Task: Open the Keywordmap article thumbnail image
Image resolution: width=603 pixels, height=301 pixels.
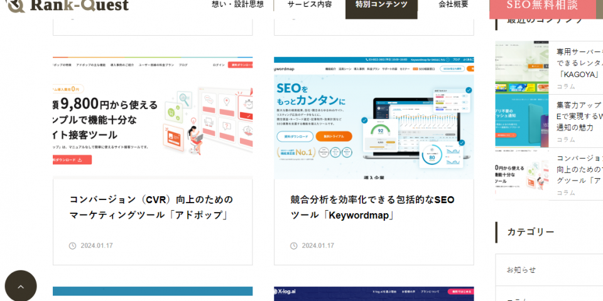Action: 374,118
